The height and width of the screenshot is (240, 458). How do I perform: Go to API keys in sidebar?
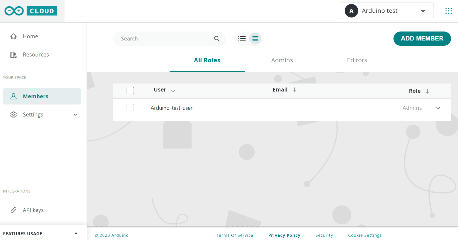tap(33, 210)
